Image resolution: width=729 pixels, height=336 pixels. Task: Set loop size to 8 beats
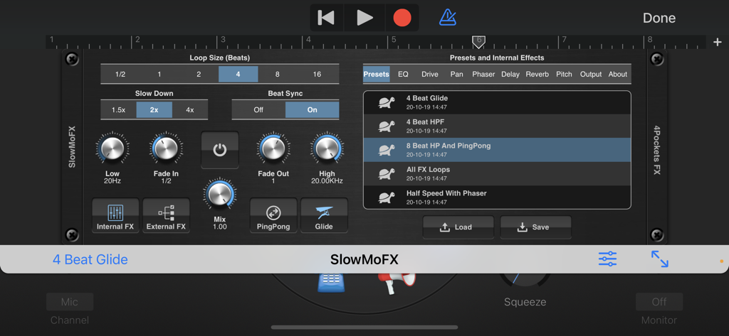click(x=277, y=75)
